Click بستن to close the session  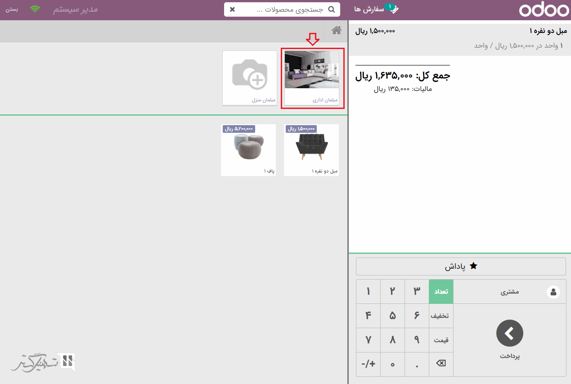(12, 9)
